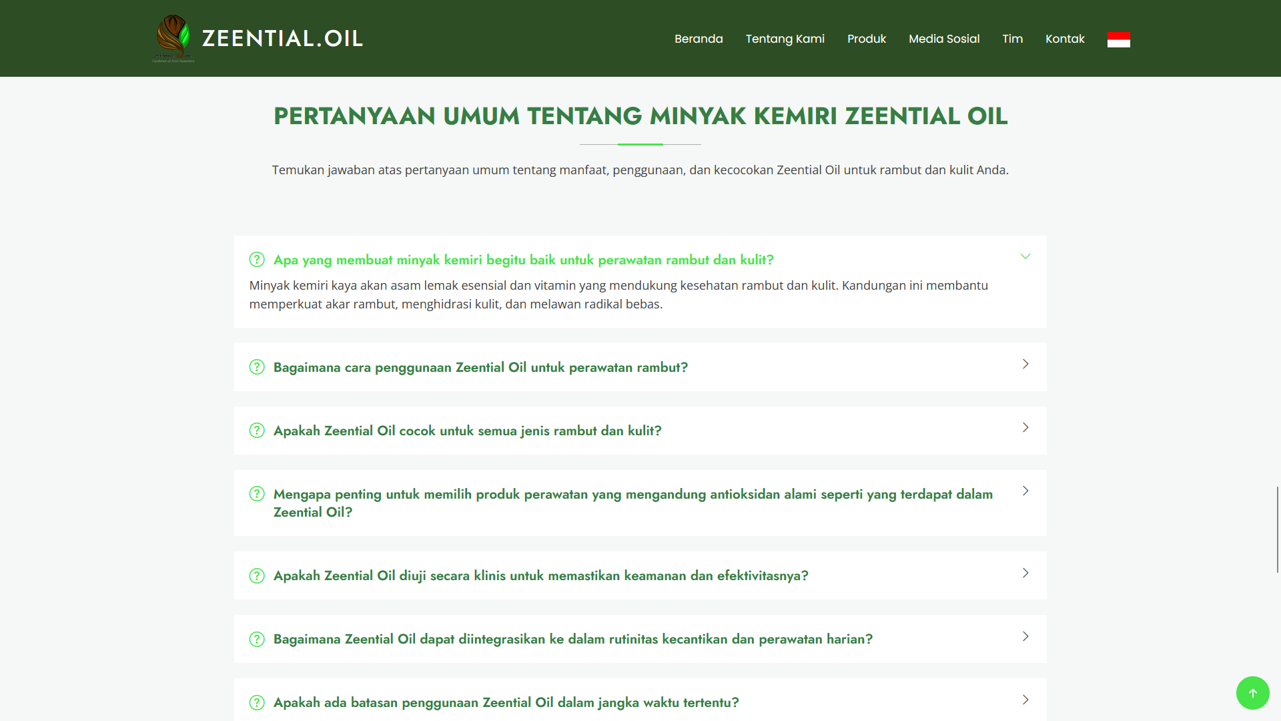This screenshot has height=721, width=1281.
Task: Click question icon beside 'batasan penggunaan' question
Action: [x=257, y=702]
